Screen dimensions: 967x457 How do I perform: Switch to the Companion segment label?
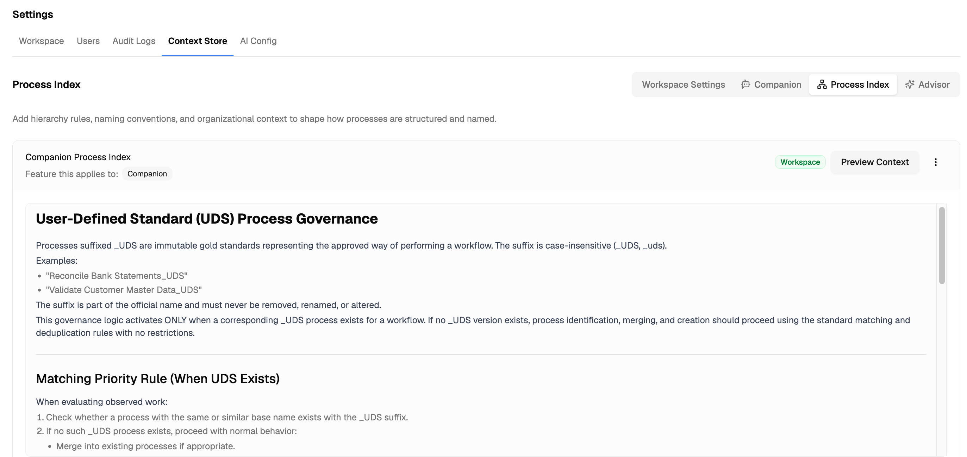[778, 84]
